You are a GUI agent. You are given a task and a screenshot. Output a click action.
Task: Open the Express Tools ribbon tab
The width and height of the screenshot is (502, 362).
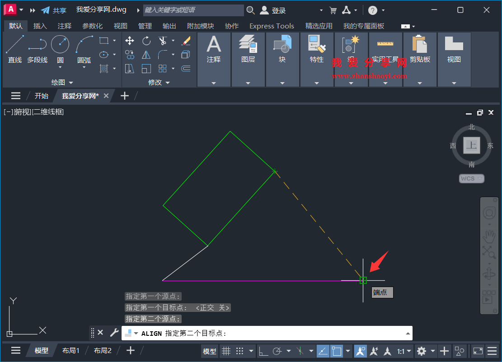(272, 26)
